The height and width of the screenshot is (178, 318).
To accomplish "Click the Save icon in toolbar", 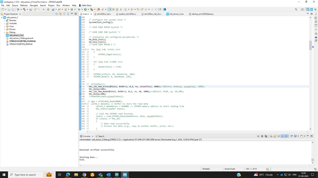I will pos(9,9).
